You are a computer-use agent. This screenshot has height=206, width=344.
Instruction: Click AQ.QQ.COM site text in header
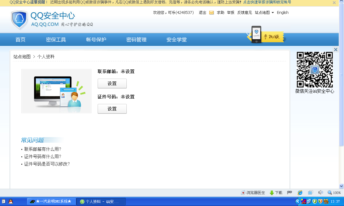[45, 24]
